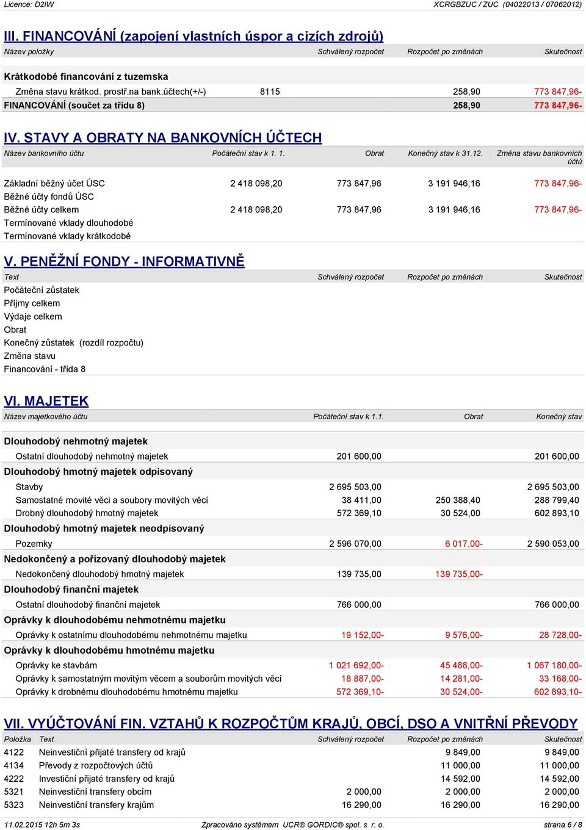Click 'Oprávky k drobnému dlouhodobému hmotnému majetku' row

pos(293,692)
